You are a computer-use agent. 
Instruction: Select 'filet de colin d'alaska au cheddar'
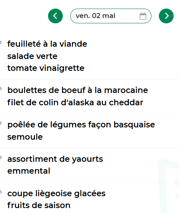(x=75, y=102)
